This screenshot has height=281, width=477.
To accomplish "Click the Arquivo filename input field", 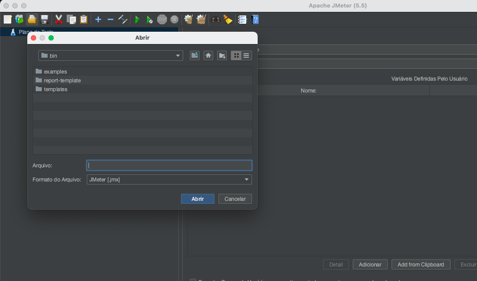I will tap(169, 166).
